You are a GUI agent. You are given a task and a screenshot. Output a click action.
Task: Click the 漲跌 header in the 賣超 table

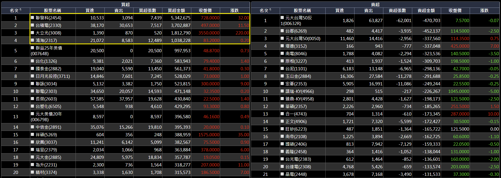(484, 11)
